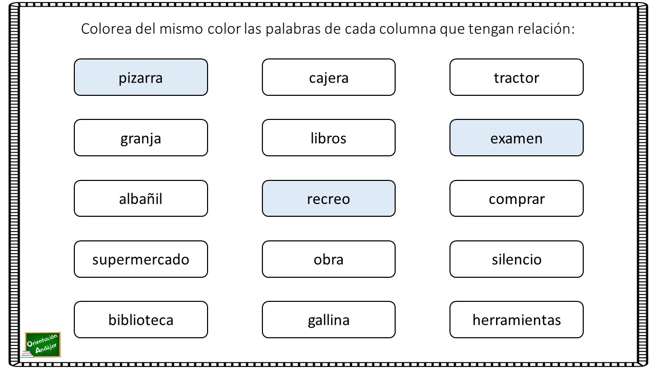The height and width of the screenshot is (369, 656).
Task: Click the Orientación Andújar logo icon
Action: tap(42, 345)
